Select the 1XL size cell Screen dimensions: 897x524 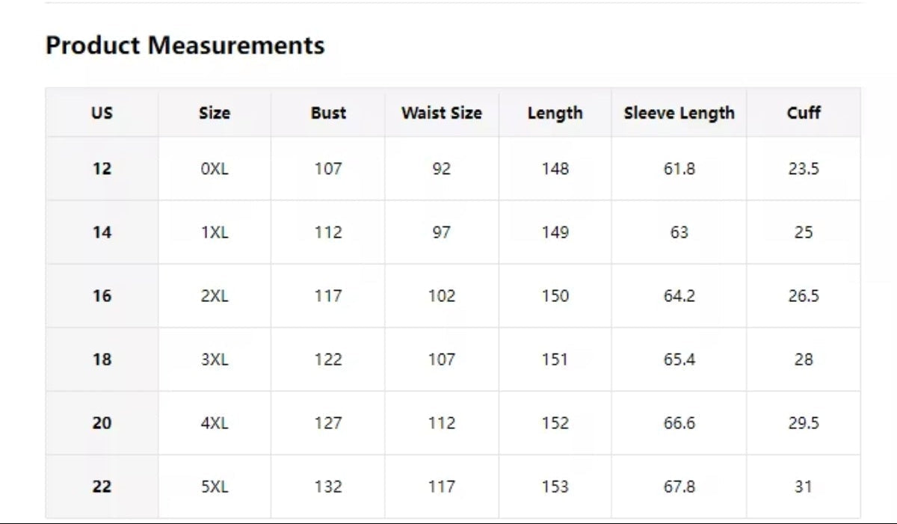[x=215, y=232]
